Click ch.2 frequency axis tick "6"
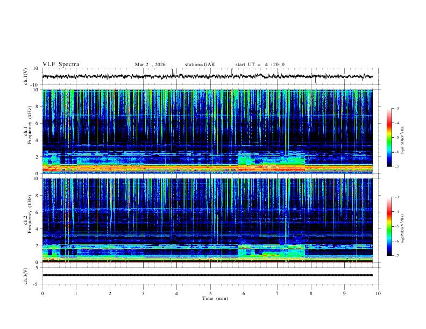 tap(37, 212)
